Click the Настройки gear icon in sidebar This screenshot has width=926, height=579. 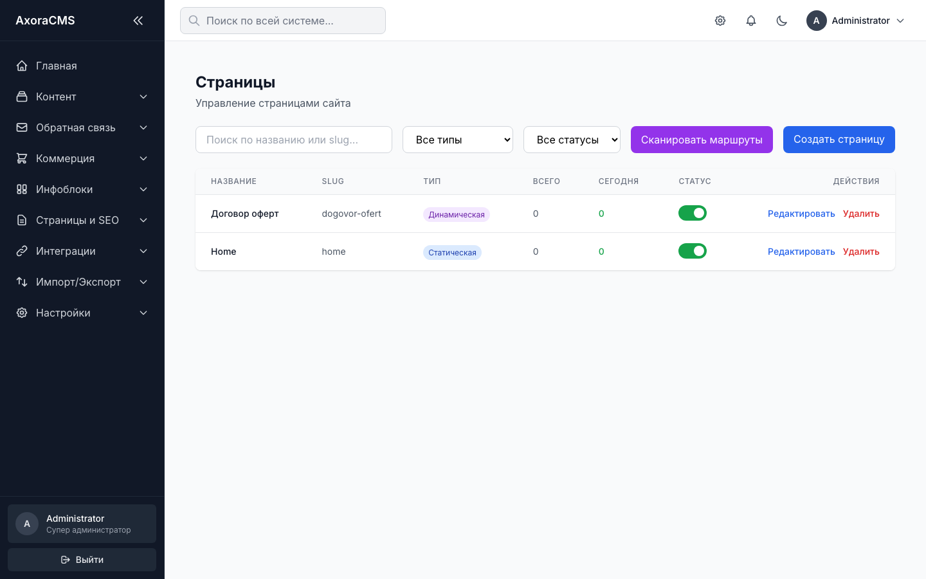(22, 313)
